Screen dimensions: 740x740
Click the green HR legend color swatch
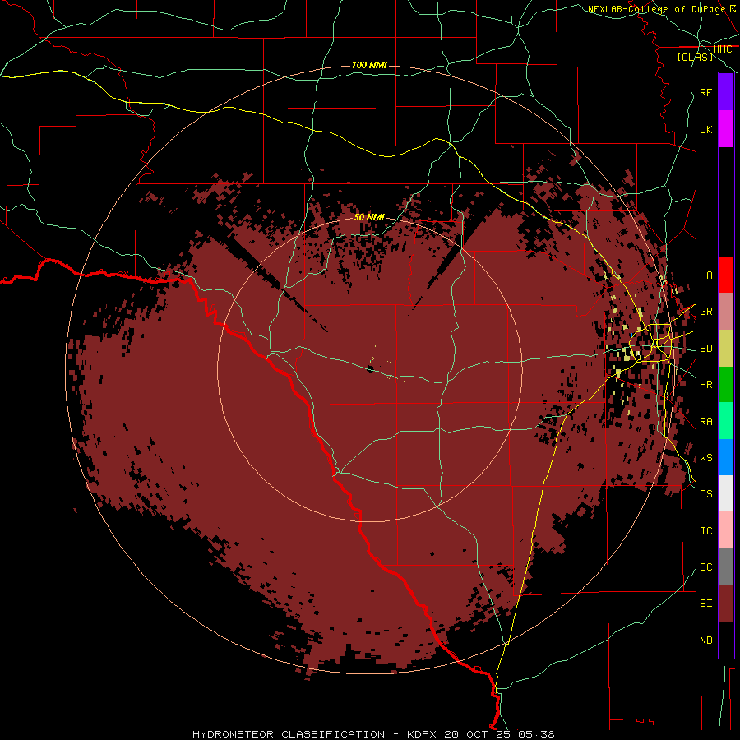[x=726, y=385]
